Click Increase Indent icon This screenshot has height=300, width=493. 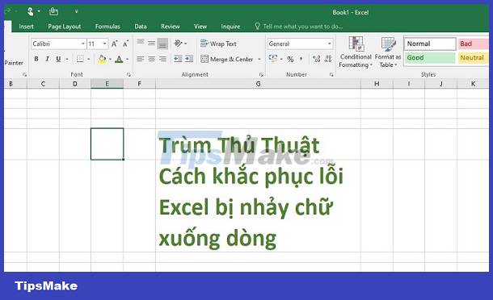click(189, 59)
